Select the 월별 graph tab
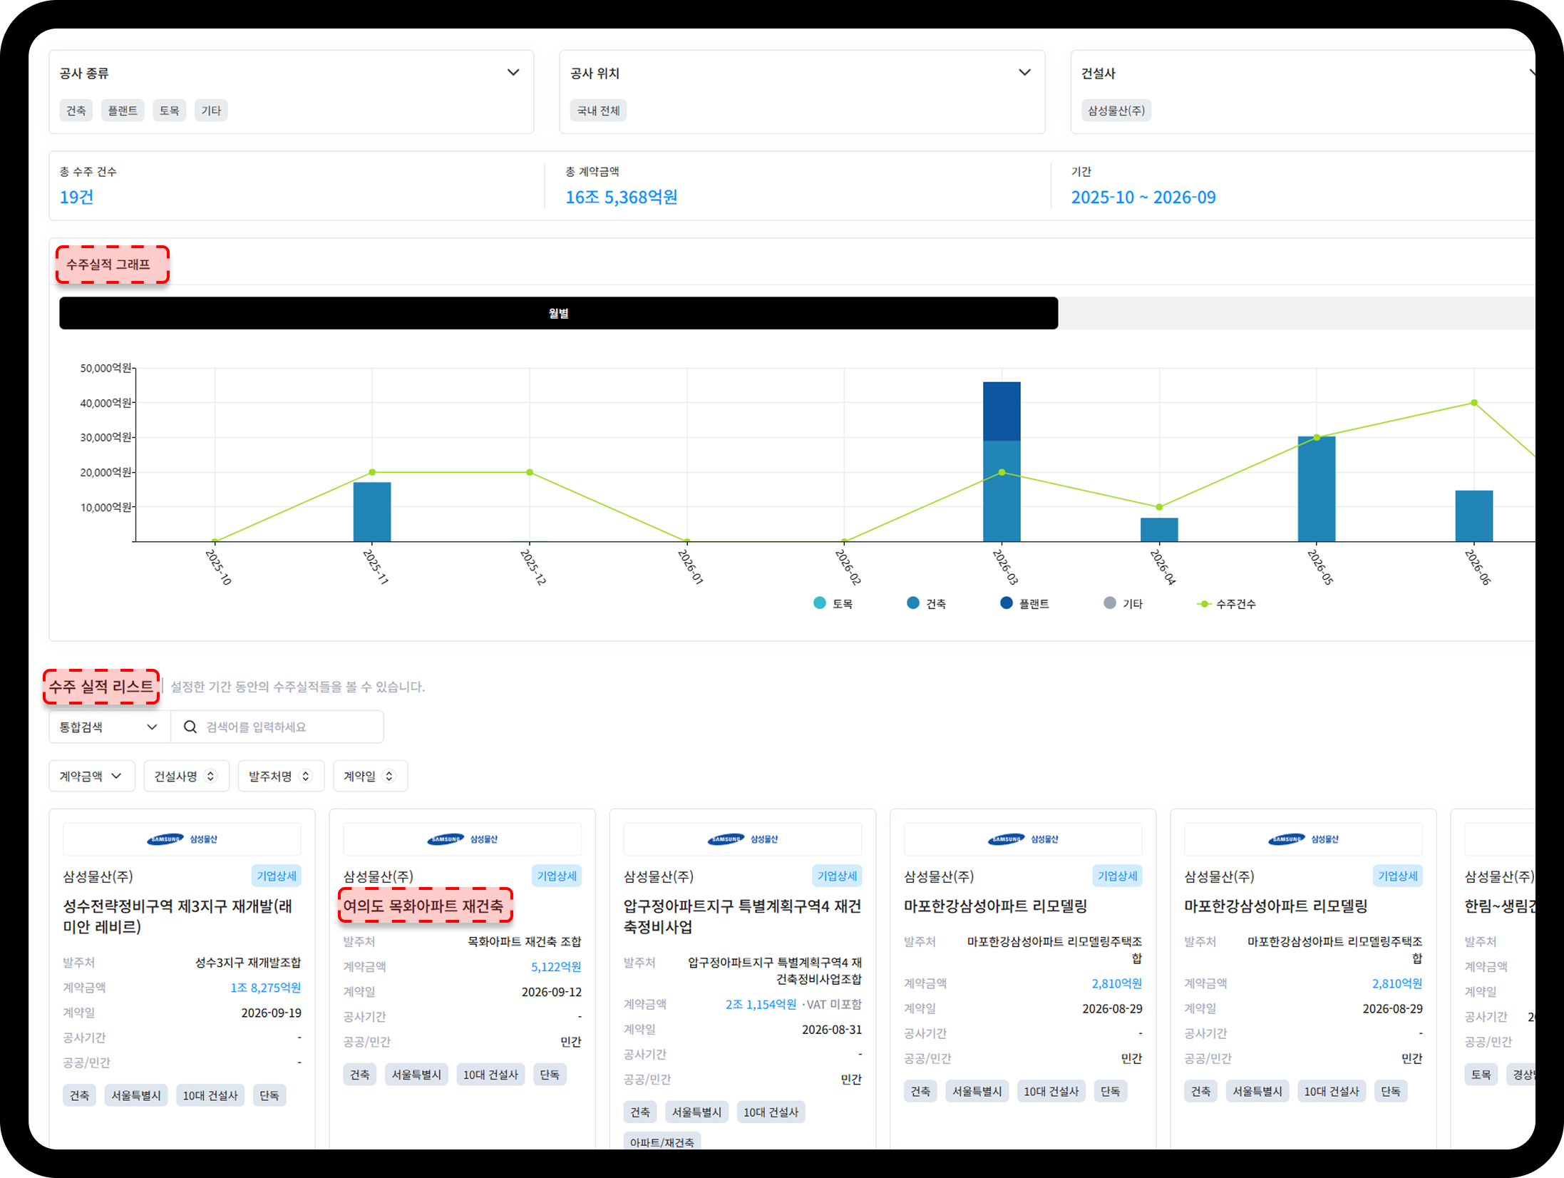This screenshot has width=1564, height=1178. 558,313
